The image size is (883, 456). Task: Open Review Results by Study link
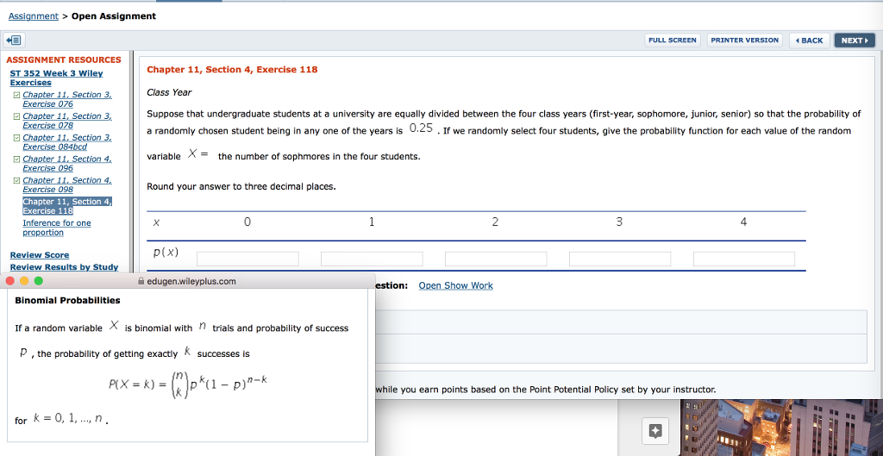tap(64, 267)
